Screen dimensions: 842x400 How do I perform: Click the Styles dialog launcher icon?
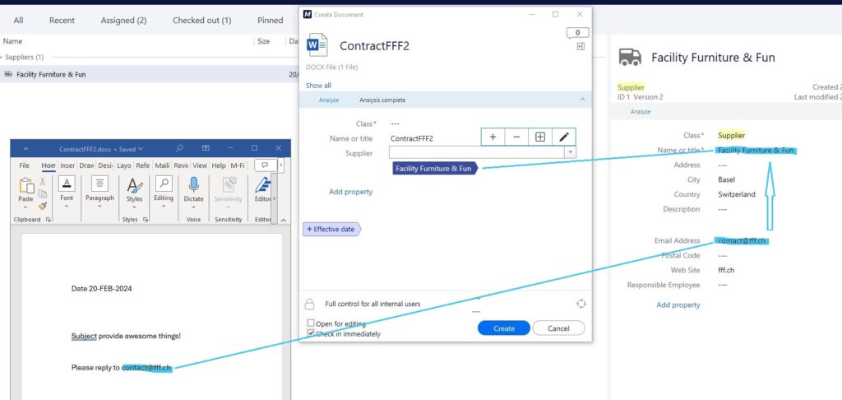coord(146,220)
